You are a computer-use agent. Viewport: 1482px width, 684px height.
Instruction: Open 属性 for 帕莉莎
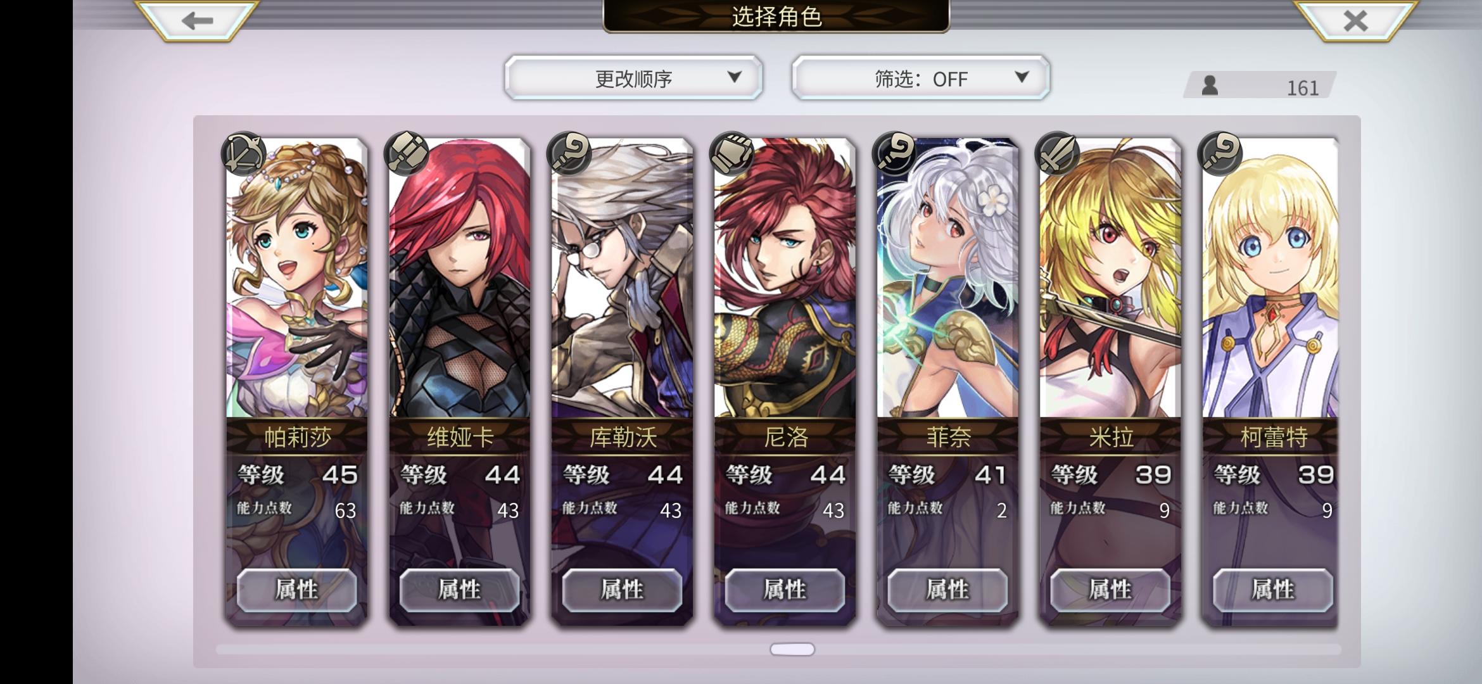click(296, 590)
